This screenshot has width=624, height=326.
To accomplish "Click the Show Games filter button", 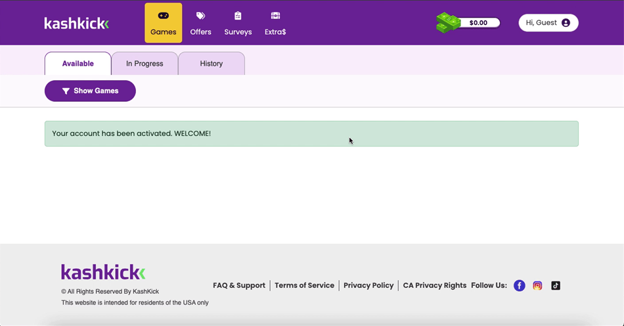I will (91, 91).
